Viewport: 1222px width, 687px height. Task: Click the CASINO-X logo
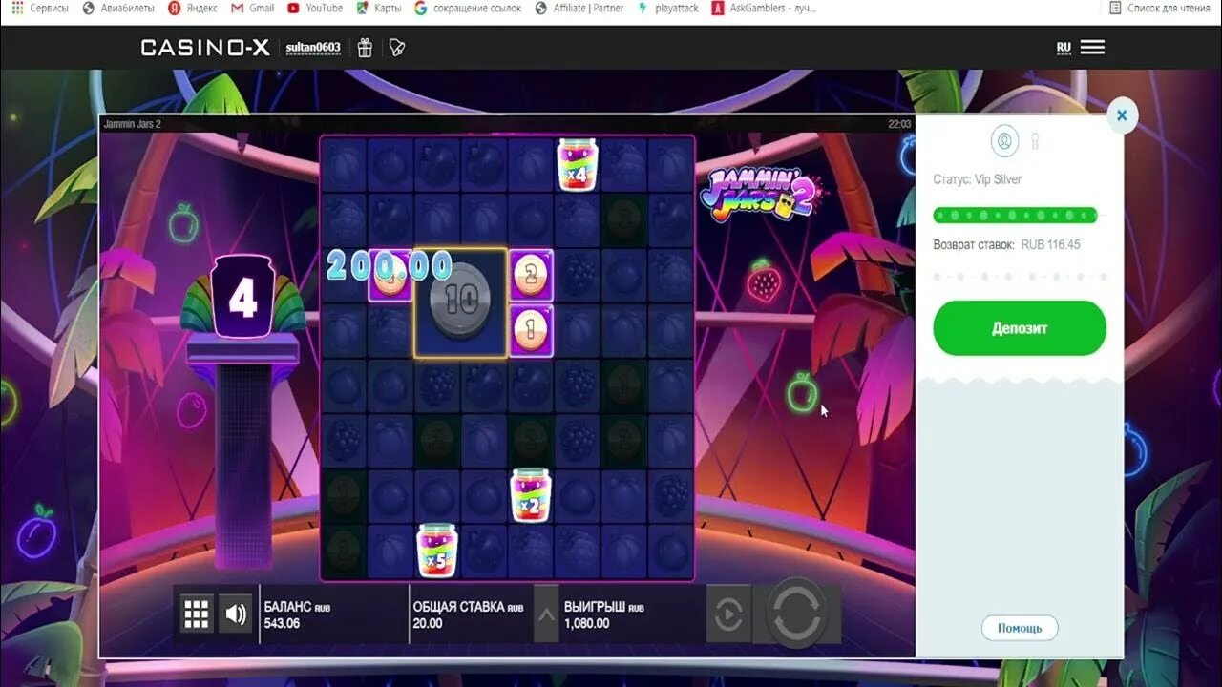pyautogui.click(x=205, y=48)
